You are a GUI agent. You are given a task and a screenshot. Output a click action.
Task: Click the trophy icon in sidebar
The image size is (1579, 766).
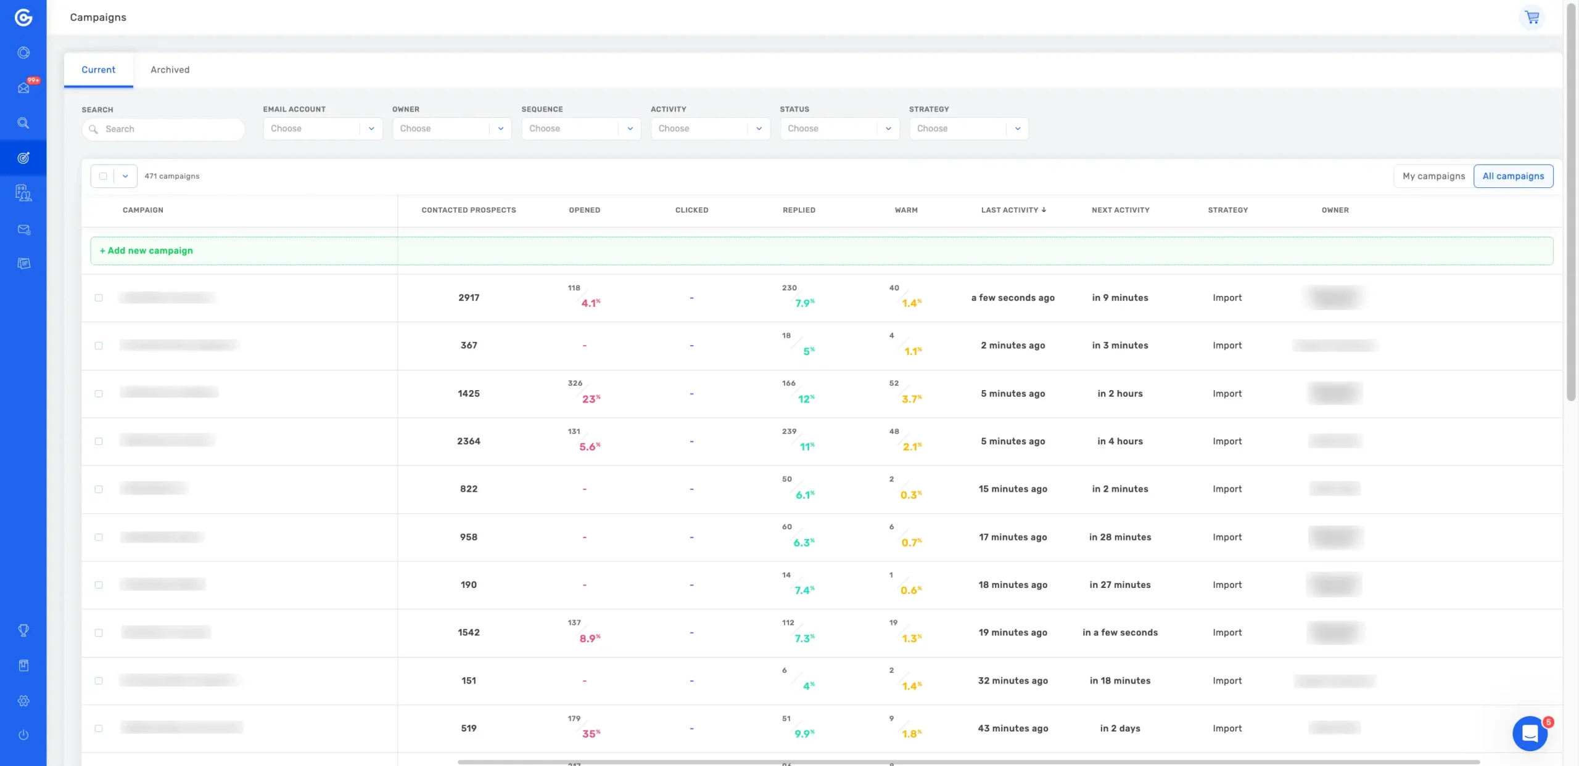(x=23, y=630)
